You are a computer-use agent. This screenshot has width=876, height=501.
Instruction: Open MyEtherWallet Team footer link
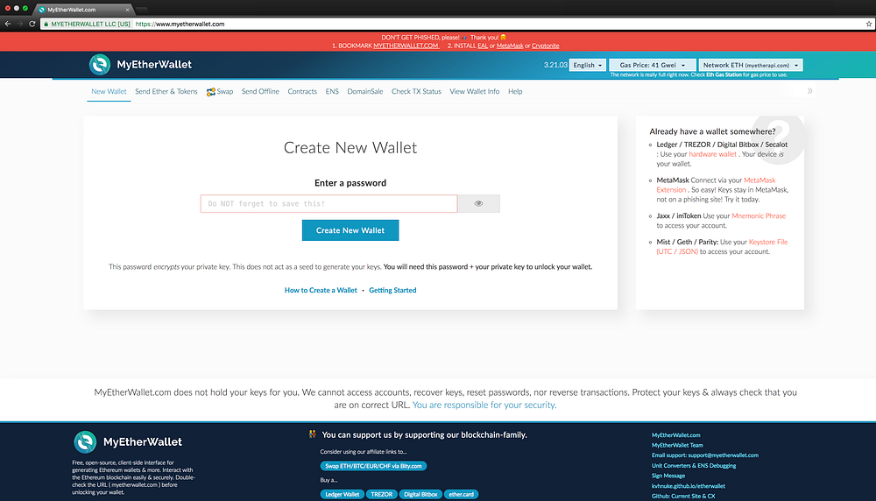tap(677, 445)
